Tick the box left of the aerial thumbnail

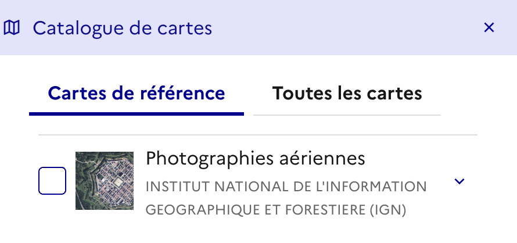click(52, 181)
